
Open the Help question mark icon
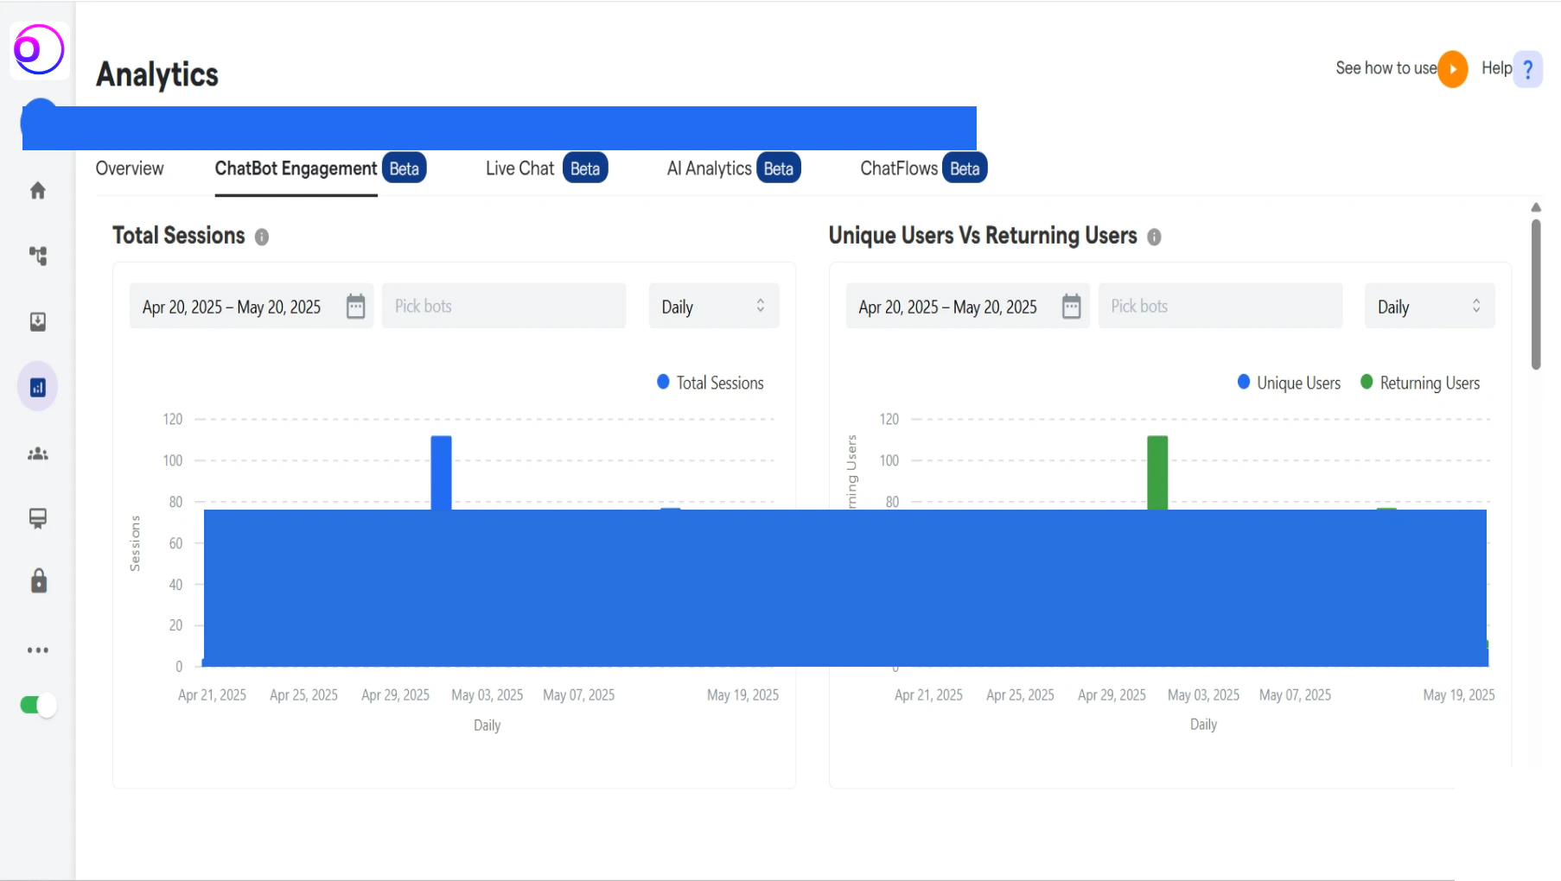click(x=1528, y=69)
